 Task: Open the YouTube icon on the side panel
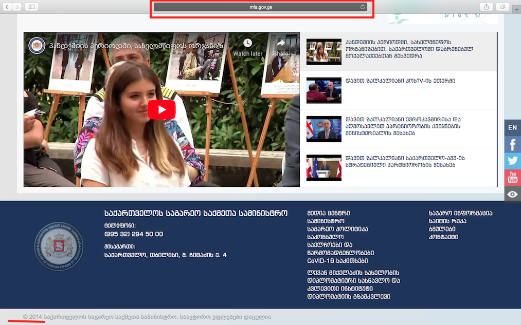tap(512, 178)
